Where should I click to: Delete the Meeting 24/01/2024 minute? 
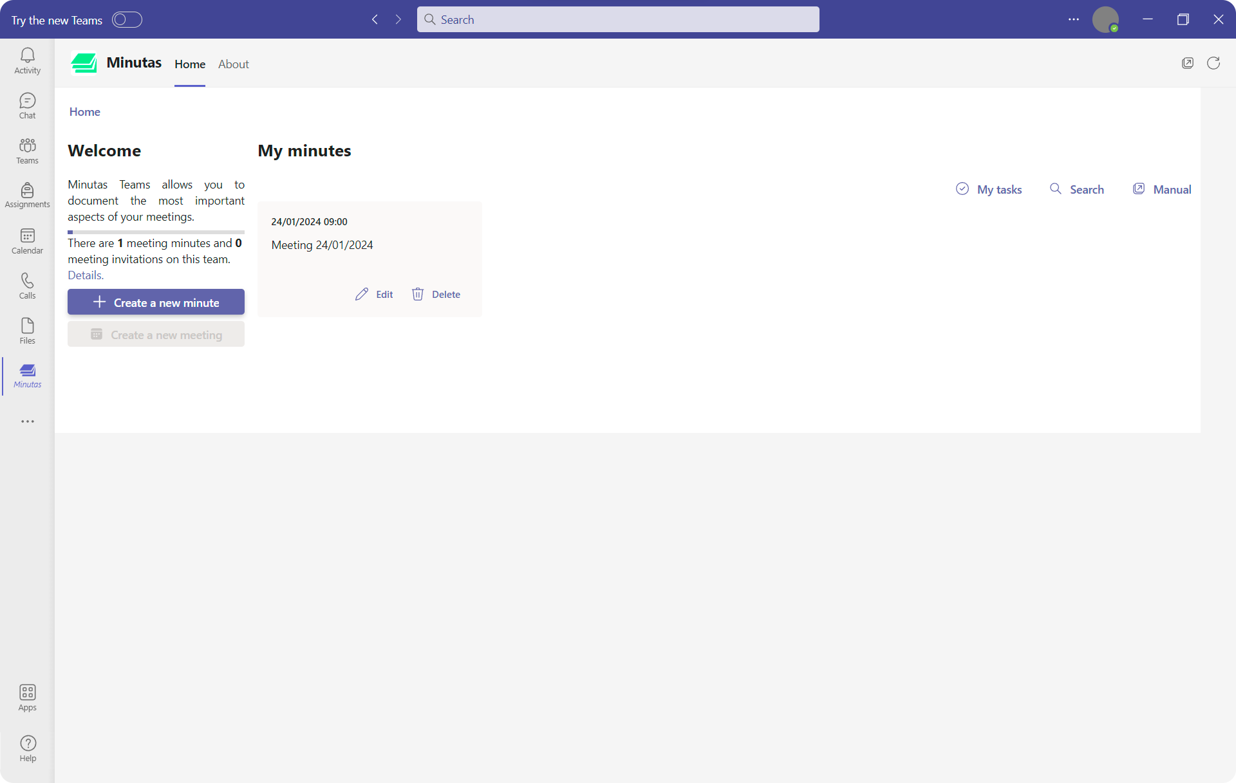pyautogui.click(x=436, y=294)
